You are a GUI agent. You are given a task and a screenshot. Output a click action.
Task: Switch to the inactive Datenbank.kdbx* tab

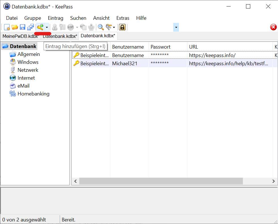click(60, 36)
